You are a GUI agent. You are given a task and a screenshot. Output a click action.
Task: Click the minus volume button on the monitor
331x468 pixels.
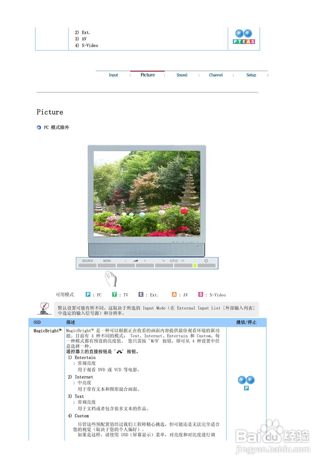126,265
